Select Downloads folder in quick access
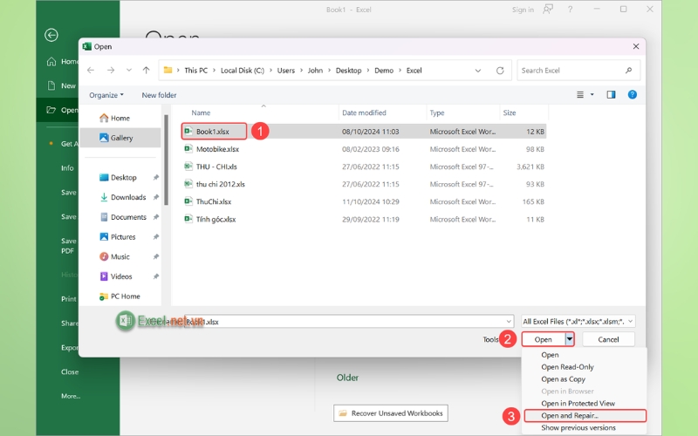This screenshot has width=698, height=436. click(x=127, y=197)
